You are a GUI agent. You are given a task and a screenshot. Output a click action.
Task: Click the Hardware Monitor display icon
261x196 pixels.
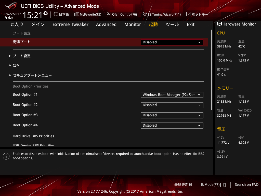pyautogui.click(x=219, y=24)
